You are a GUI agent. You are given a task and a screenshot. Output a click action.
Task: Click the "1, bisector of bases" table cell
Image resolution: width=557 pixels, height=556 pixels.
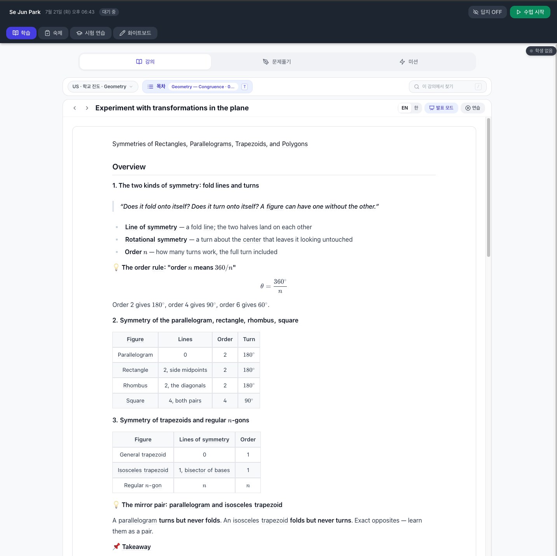pyautogui.click(x=204, y=470)
